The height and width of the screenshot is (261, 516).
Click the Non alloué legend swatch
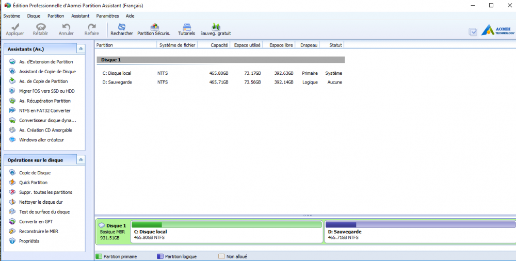221,256
